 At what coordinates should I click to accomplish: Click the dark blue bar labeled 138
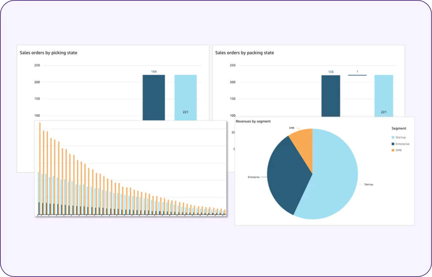point(331,96)
